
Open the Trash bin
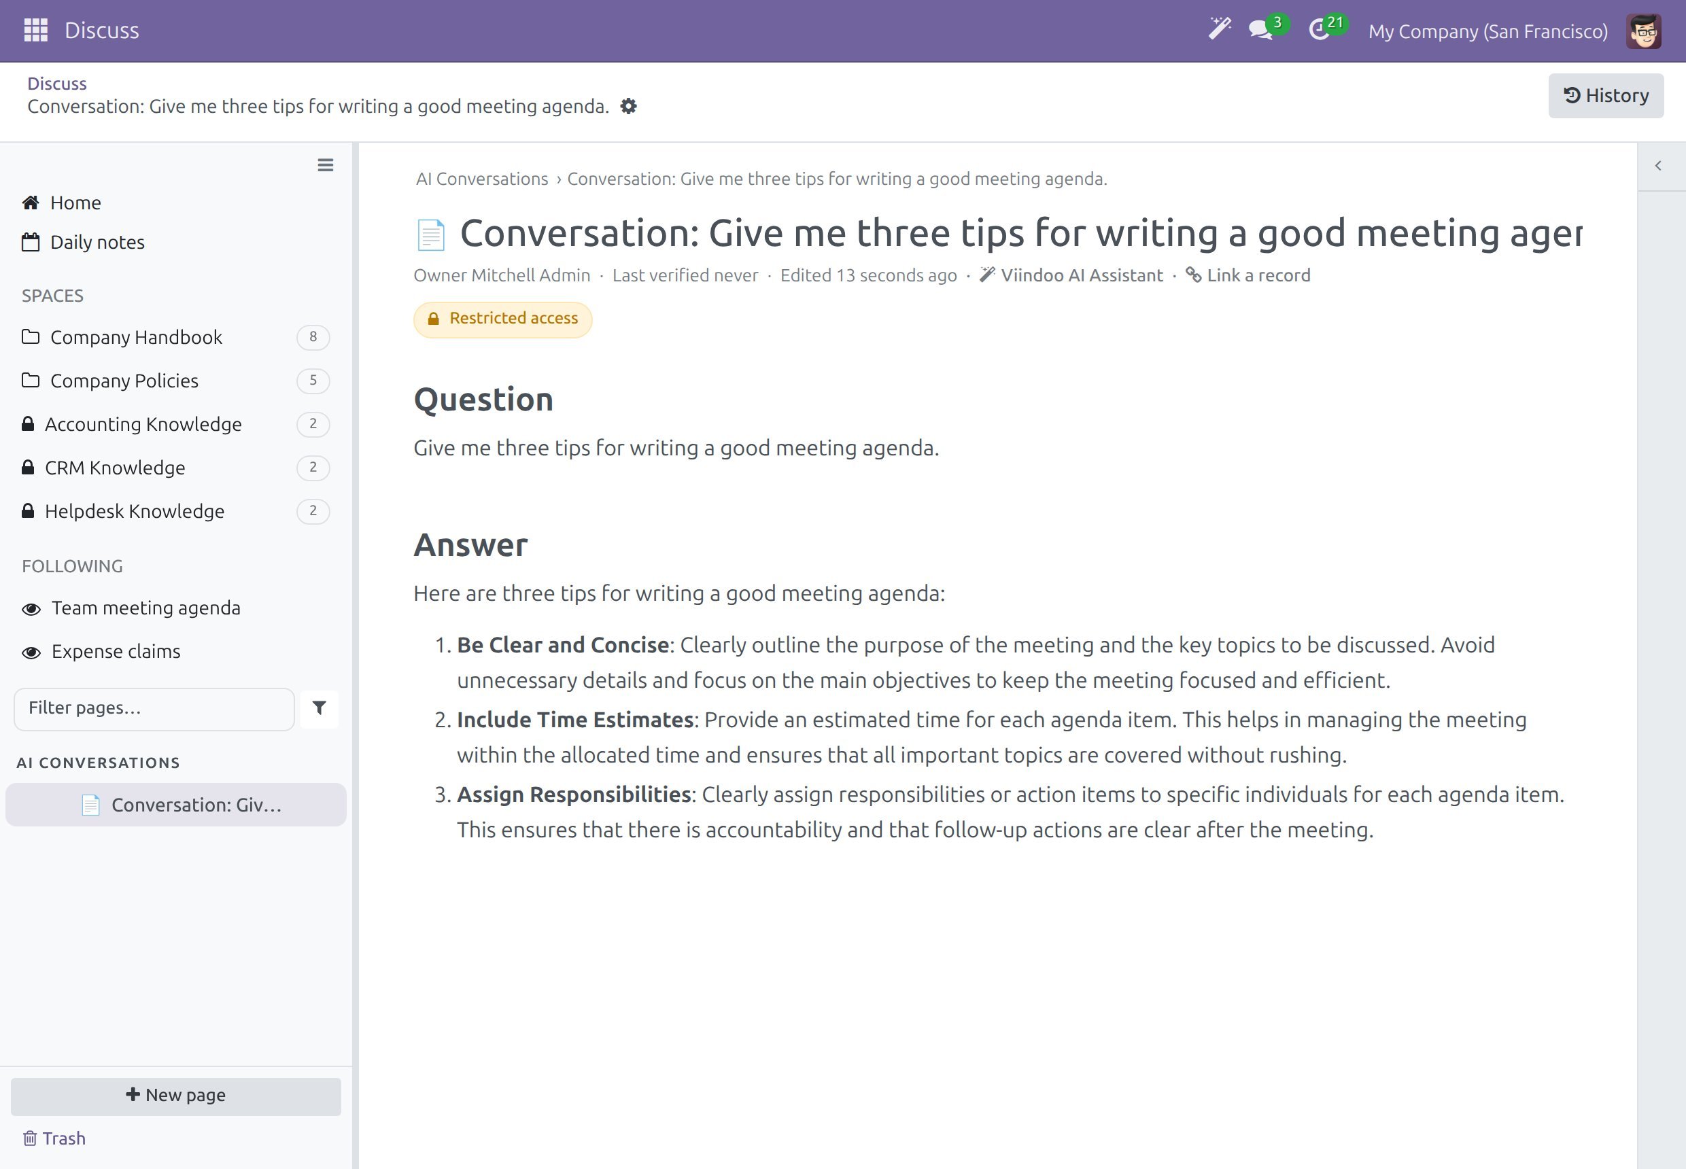click(54, 1138)
